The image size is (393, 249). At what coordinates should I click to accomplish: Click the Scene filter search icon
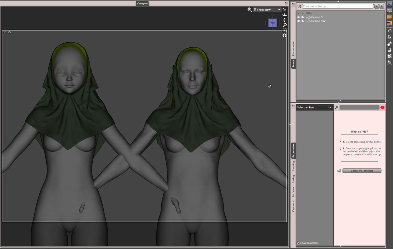click(x=299, y=6)
